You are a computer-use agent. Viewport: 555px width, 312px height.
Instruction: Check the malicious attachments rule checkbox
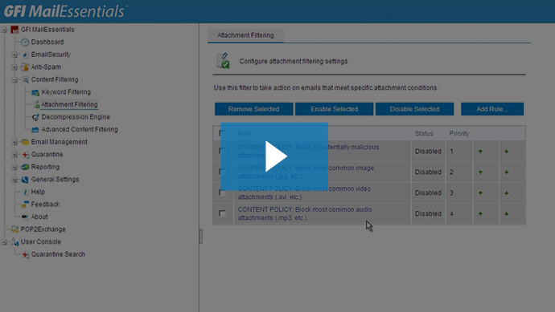click(222, 151)
